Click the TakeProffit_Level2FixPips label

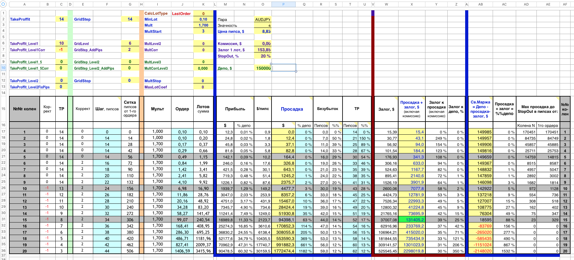coord(30,87)
